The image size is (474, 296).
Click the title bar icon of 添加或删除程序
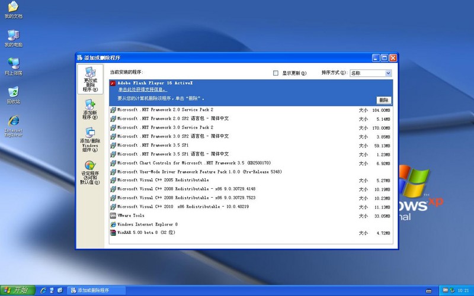80,57
